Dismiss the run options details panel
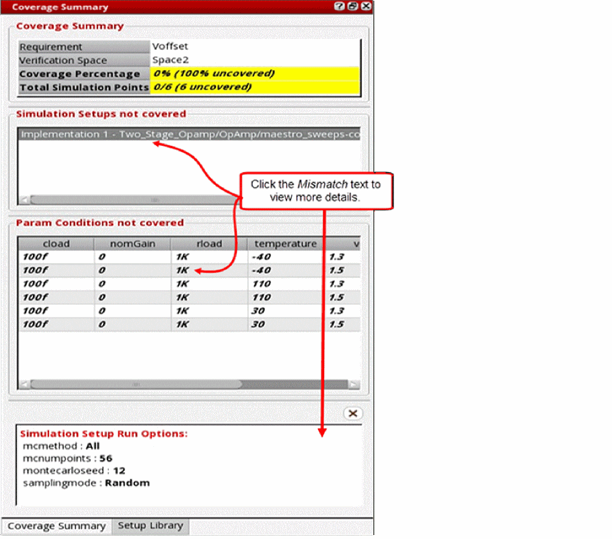This screenshot has width=612, height=539. (353, 413)
